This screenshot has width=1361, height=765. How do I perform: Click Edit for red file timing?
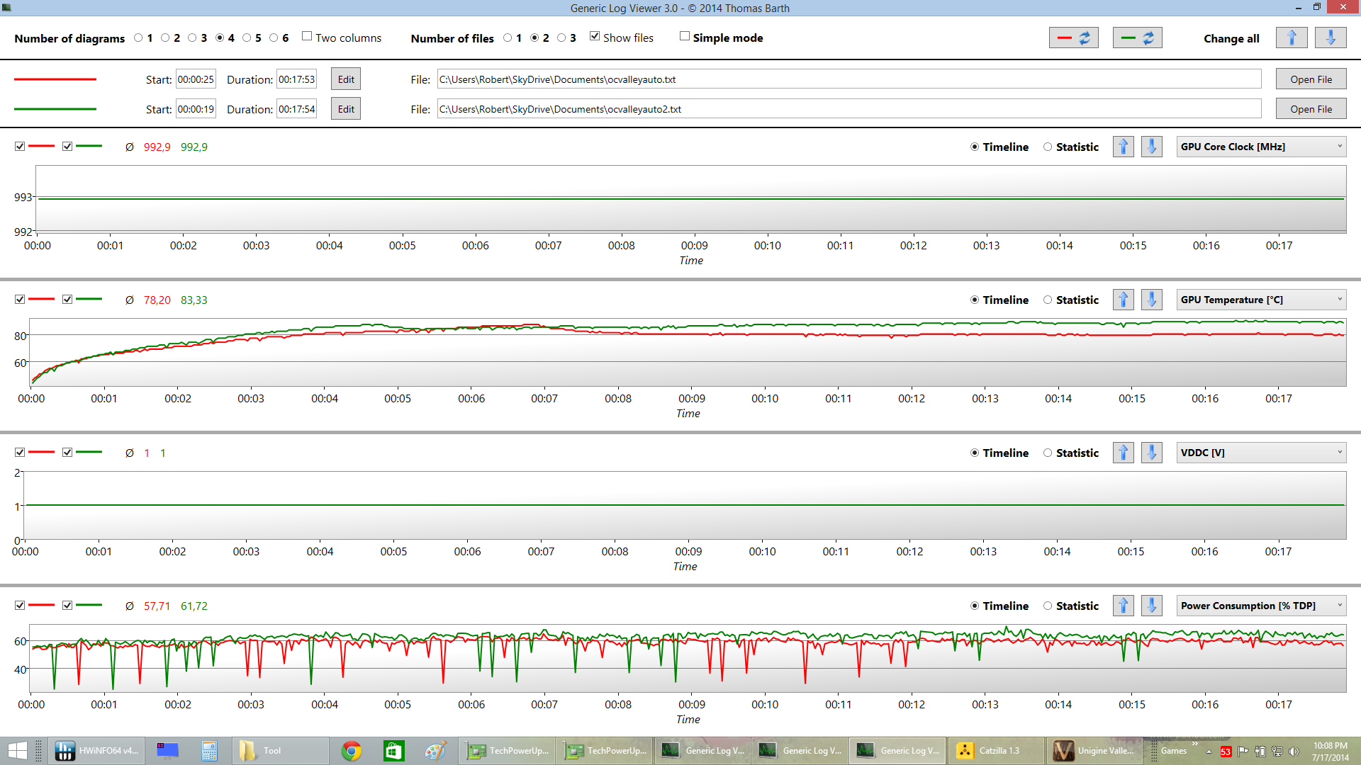[x=346, y=79]
